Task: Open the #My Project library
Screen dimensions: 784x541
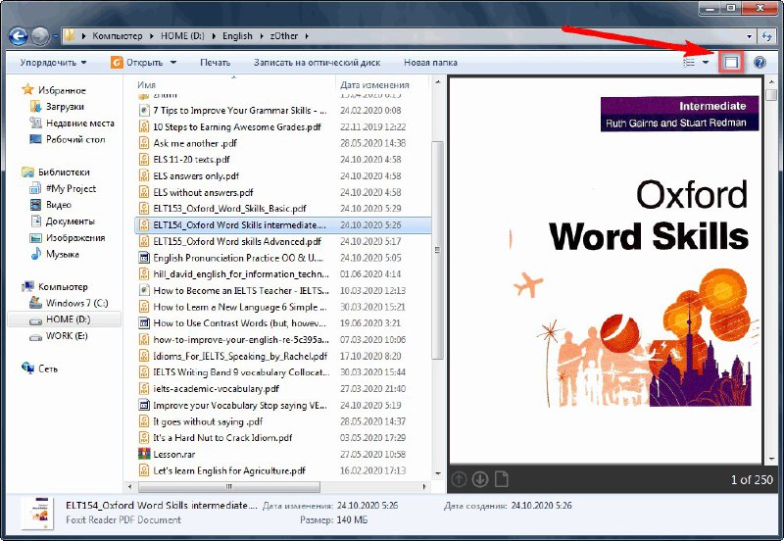Action: (x=63, y=188)
